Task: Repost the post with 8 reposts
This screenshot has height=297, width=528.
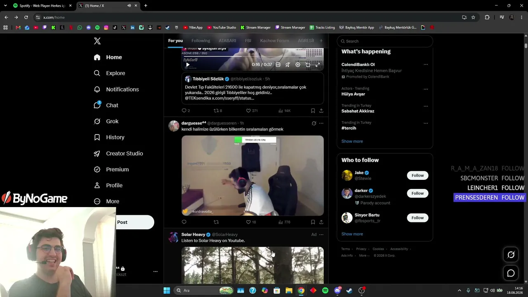Action: tap(218, 111)
